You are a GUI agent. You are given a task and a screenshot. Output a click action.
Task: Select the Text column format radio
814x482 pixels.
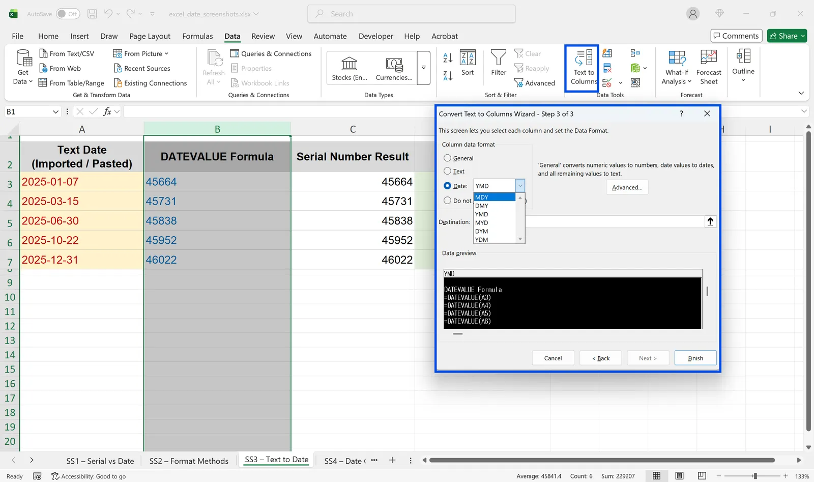447,171
